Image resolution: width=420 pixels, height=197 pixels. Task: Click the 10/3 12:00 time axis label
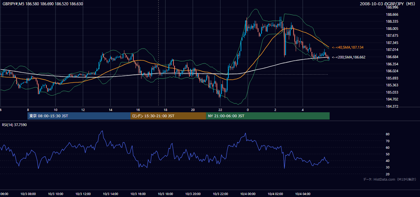pyautogui.click(x=83, y=194)
